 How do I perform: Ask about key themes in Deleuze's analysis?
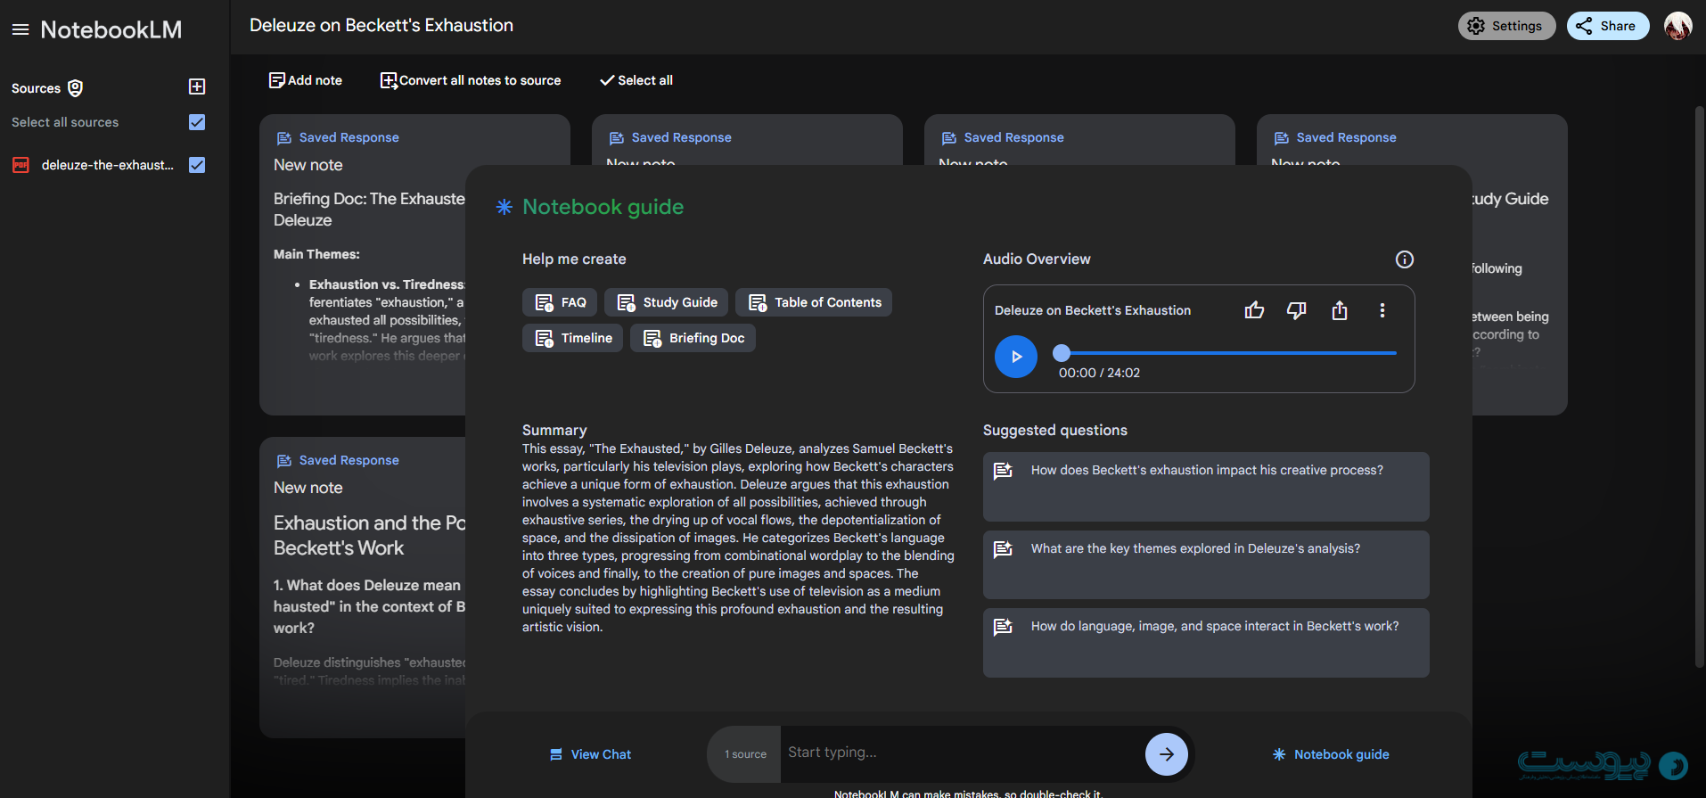click(1206, 564)
